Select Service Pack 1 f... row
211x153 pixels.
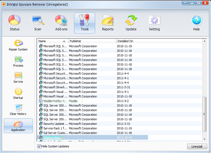coord(120,128)
